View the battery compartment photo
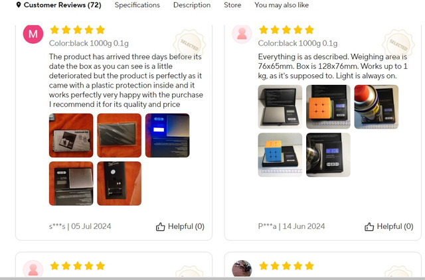Image resolution: width=425 pixels, height=280 pixels. 120,184
